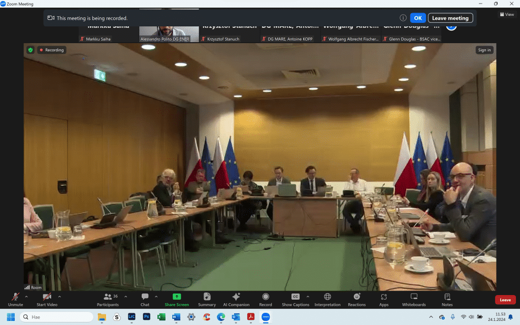520x325 pixels.
Task: Select Markku Saiha participant tile
Action: click(109, 35)
